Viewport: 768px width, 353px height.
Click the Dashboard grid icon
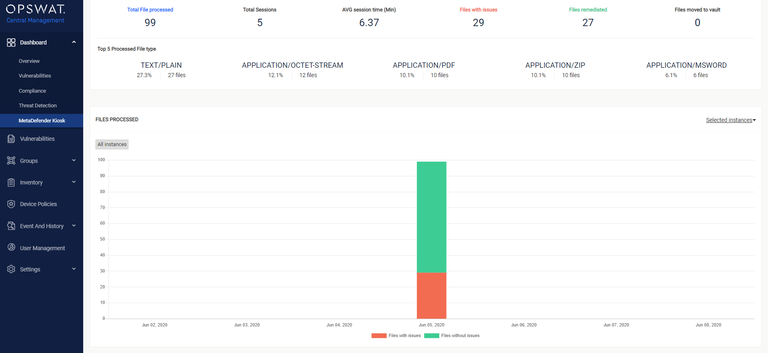11,42
